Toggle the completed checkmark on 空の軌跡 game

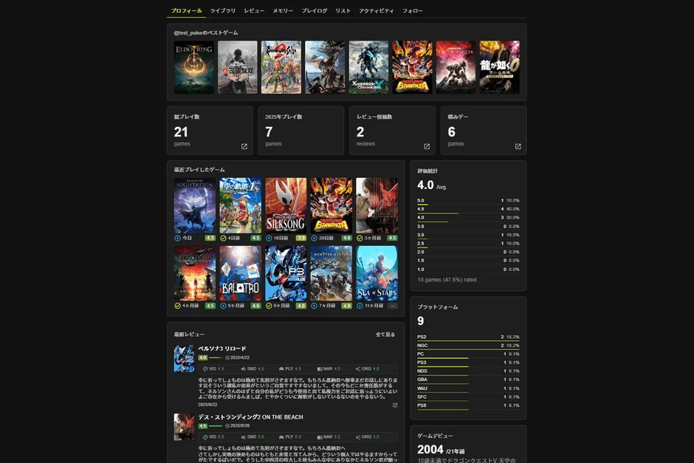pyautogui.click(x=221, y=238)
